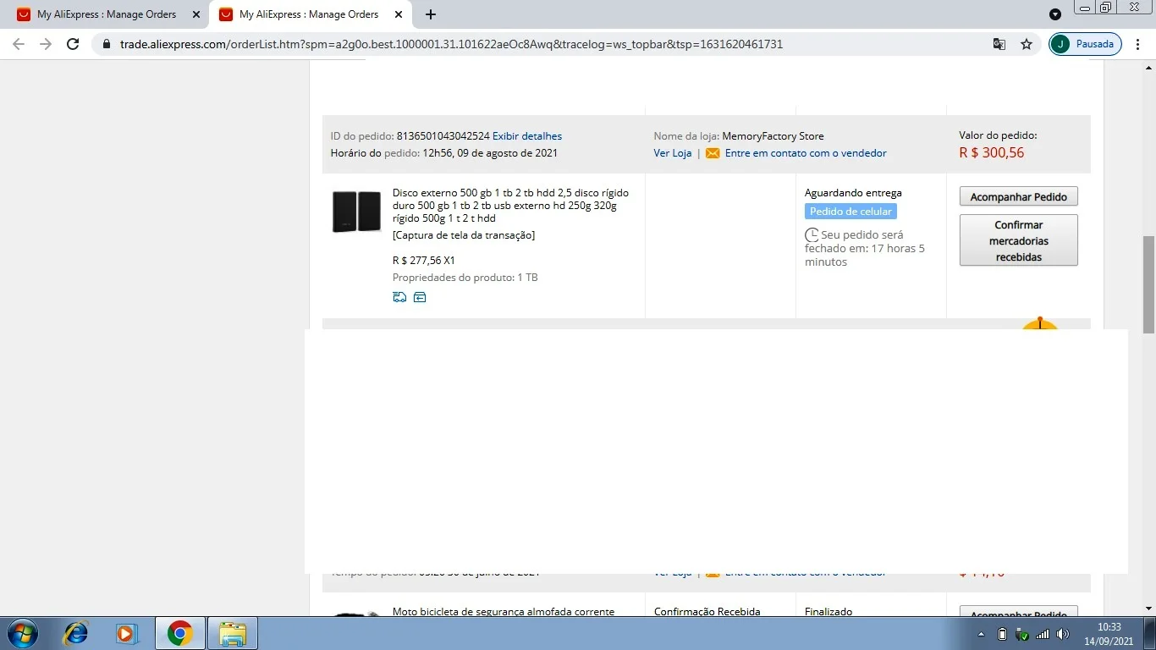
Task: Open a new tab with the plus button
Action: pos(431,14)
